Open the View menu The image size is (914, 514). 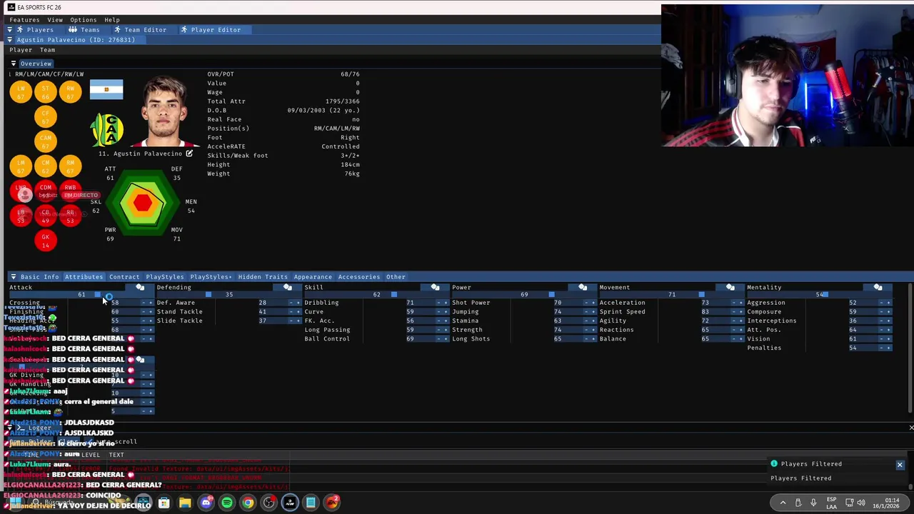[x=55, y=20]
